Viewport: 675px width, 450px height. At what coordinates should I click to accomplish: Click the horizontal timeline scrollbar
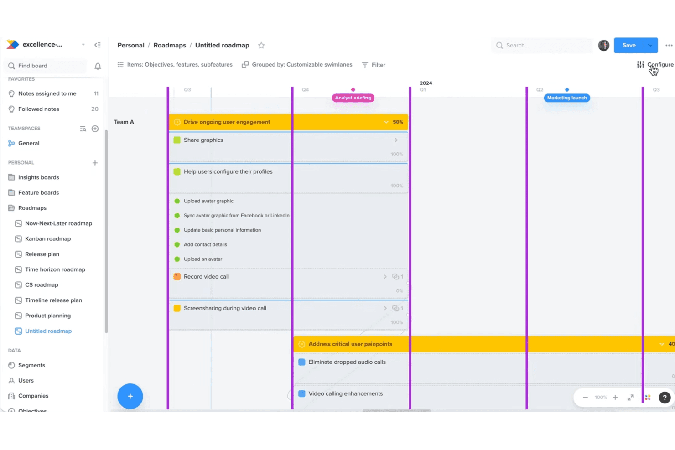(396, 411)
